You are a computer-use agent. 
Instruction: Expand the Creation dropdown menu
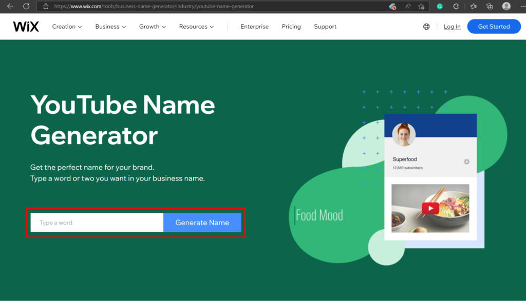67,27
